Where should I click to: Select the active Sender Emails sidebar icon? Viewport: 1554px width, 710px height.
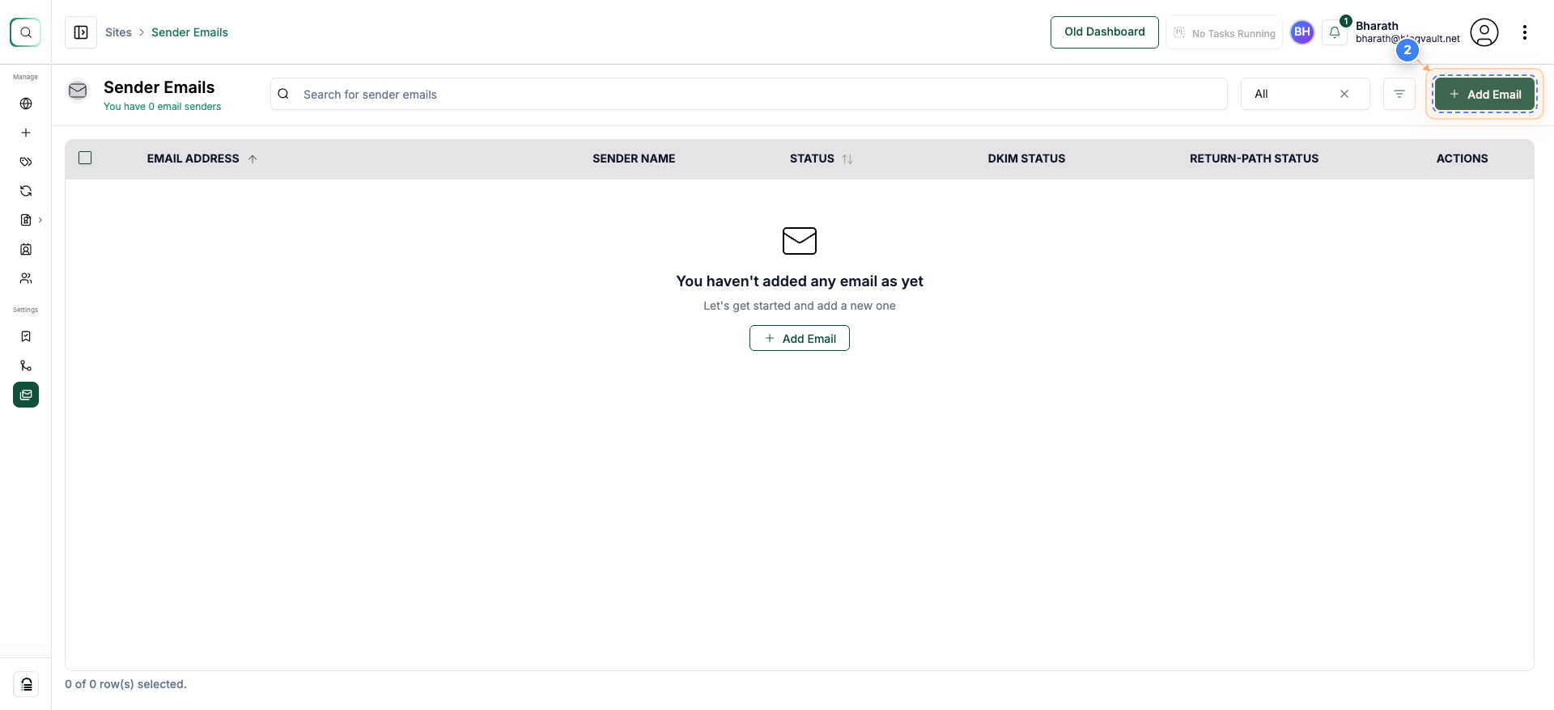click(x=26, y=395)
